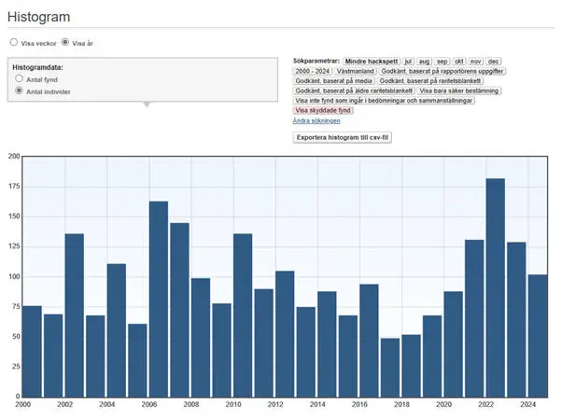Viewport: 562px width, 418px height.
Task: Choose Antal fynd as histogram data
Action: [x=19, y=79]
